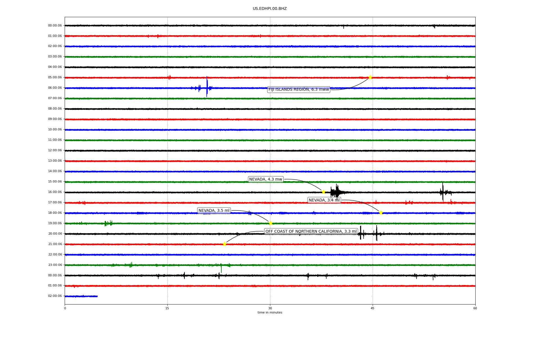Click the NEVADA, 3.4 ml annotation label

(324, 200)
